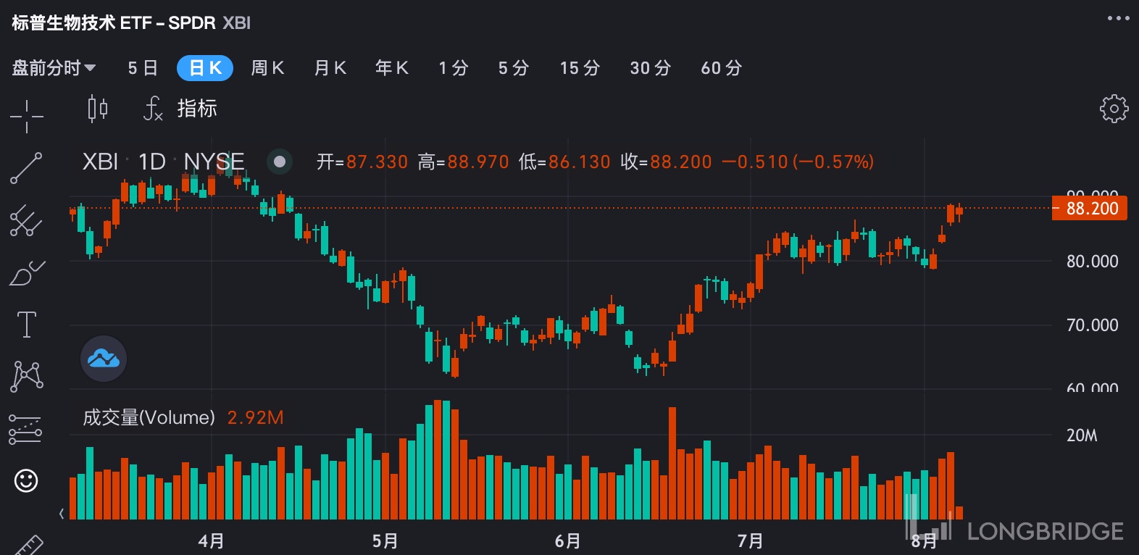Switch to the 周K tab
This screenshot has height=555, width=1139.
[x=267, y=68]
